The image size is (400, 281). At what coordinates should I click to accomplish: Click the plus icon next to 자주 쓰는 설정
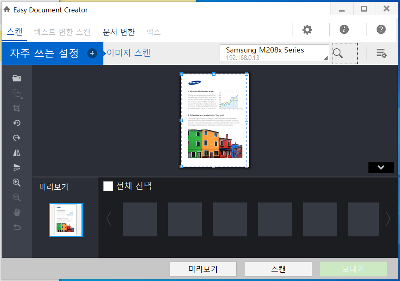92,53
